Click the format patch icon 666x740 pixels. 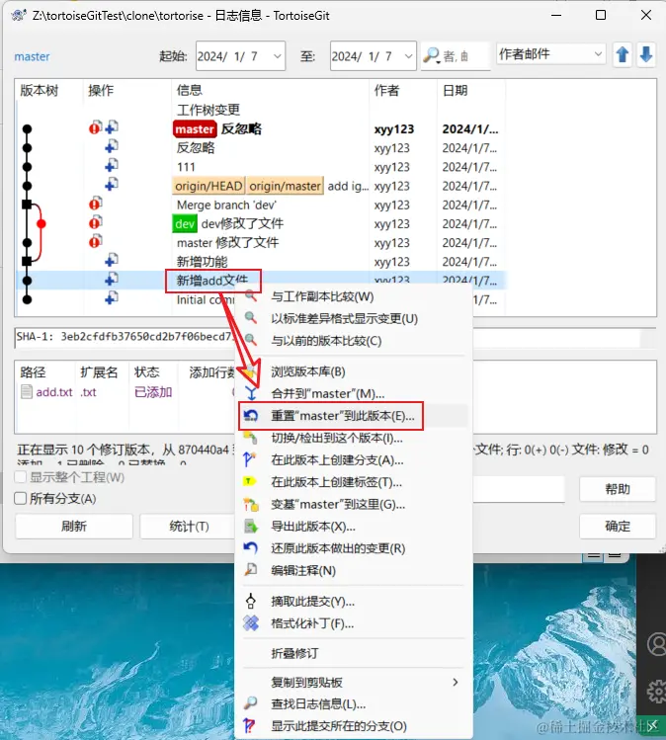(251, 623)
